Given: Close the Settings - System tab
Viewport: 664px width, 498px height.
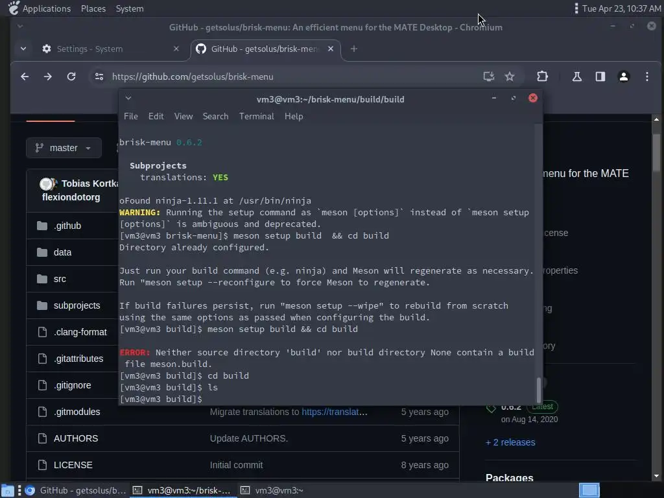Looking at the screenshot, I should (176, 49).
